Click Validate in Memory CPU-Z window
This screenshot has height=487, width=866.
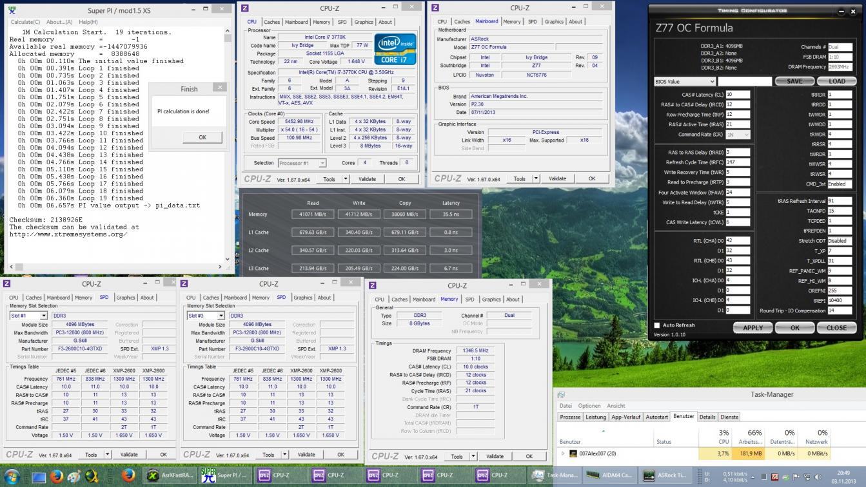click(x=495, y=456)
